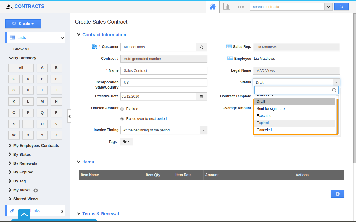Click the Customer building icon
356x222 pixels.
click(x=95, y=46)
